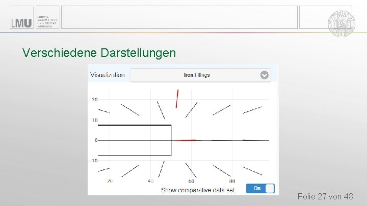Open the Iron Filings visualization dropdown

(200, 75)
